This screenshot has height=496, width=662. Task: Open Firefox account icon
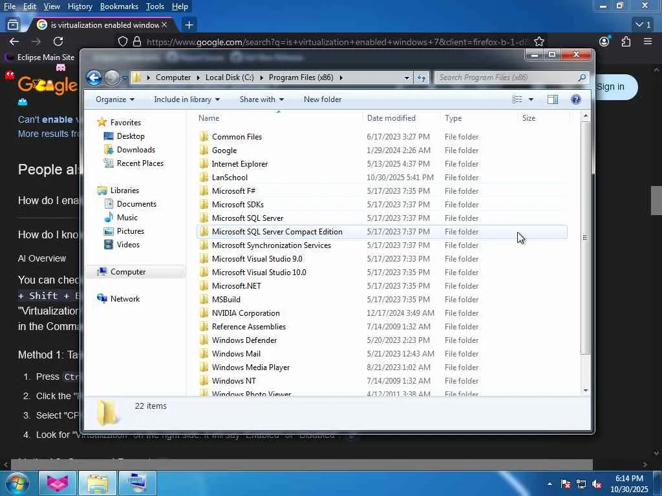[604, 41]
